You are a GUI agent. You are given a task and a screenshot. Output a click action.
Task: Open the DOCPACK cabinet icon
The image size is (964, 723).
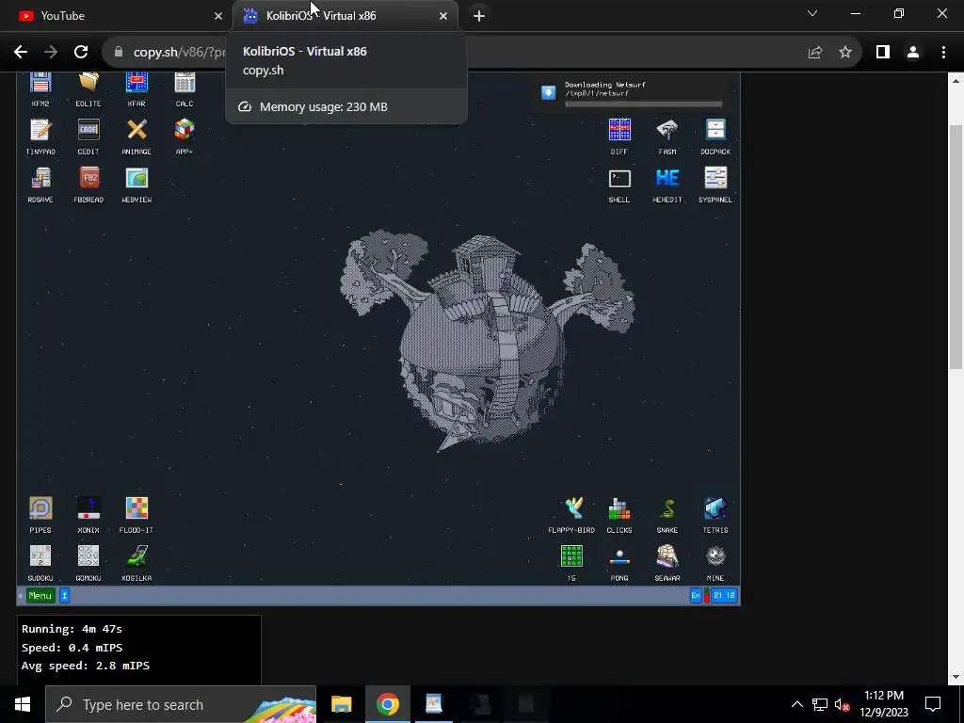715,137
